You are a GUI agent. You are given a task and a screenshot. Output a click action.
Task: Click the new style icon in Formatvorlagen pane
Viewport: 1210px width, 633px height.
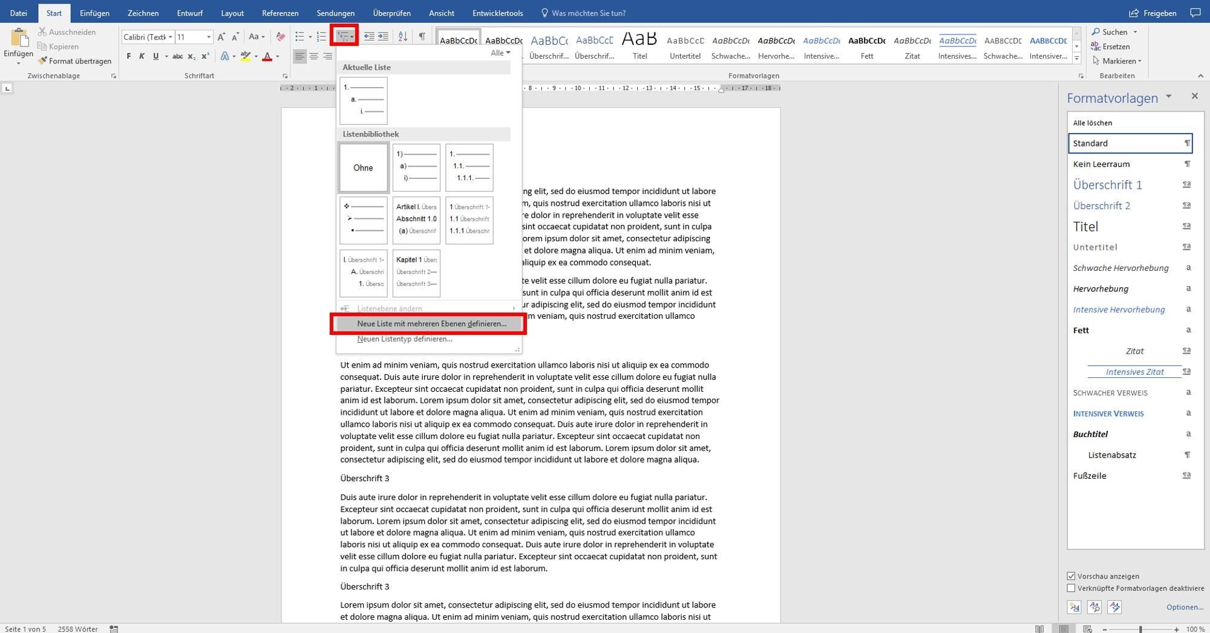pyautogui.click(x=1074, y=607)
